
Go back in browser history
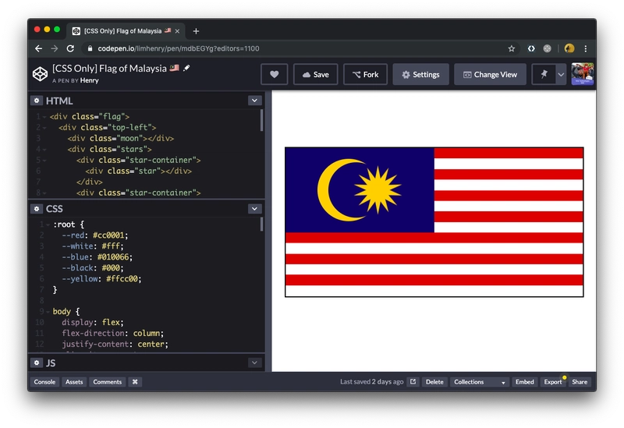point(38,48)
